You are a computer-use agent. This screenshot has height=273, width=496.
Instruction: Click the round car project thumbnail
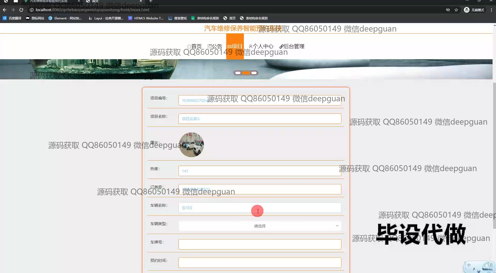[x=191, y=145]
